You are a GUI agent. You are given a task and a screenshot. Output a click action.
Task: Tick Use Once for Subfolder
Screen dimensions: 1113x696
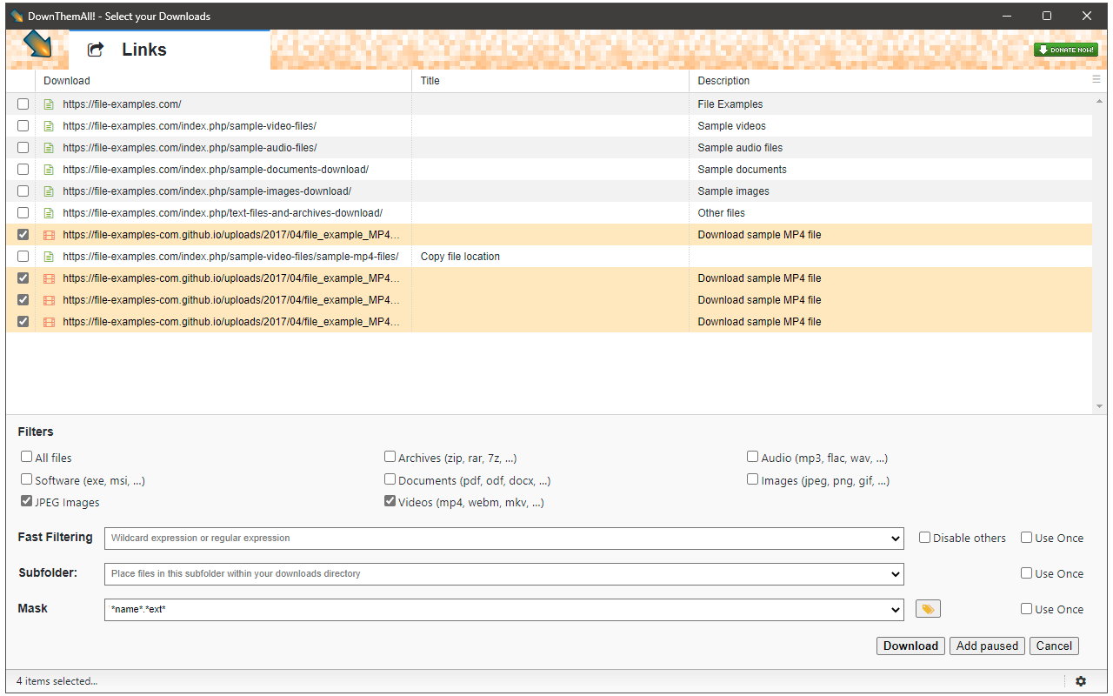click(x=1026, y=573)
